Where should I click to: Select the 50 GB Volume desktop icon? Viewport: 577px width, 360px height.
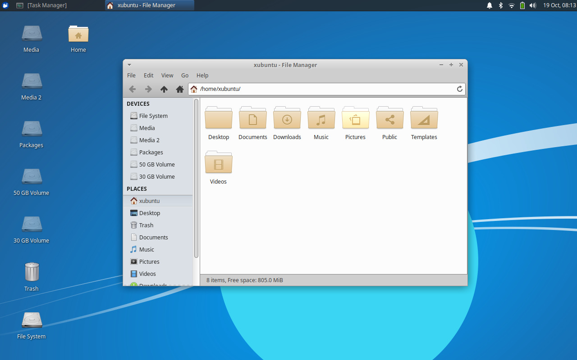click(x=32, y=177)
